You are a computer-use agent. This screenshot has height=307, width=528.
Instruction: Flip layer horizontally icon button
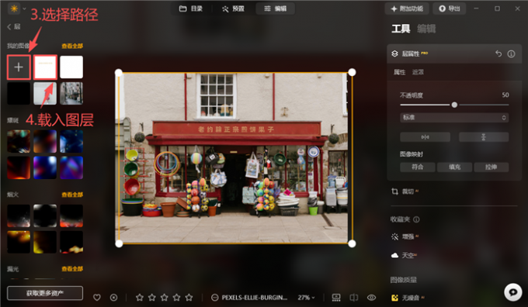425,137
